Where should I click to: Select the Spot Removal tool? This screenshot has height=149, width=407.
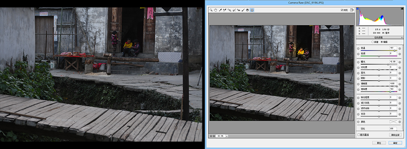tap(234, 10)
